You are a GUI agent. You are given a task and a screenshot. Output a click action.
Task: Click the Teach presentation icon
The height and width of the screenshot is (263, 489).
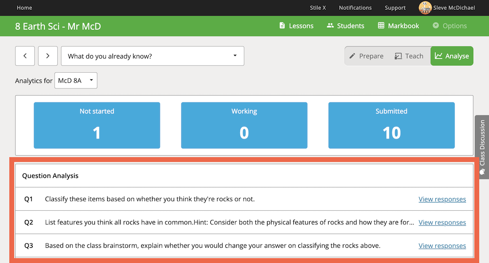[x=398, y=56]
